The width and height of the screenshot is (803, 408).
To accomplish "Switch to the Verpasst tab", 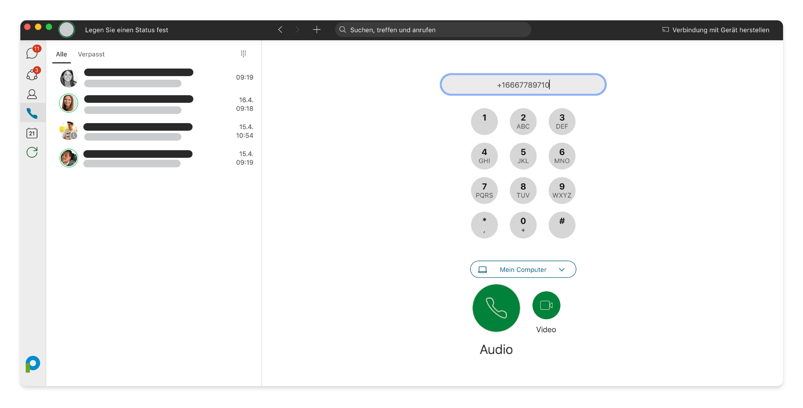I will point(91,54).
